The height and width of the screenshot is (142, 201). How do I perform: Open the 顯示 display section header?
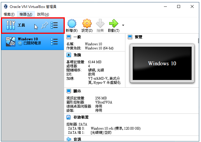click(77, 91)
